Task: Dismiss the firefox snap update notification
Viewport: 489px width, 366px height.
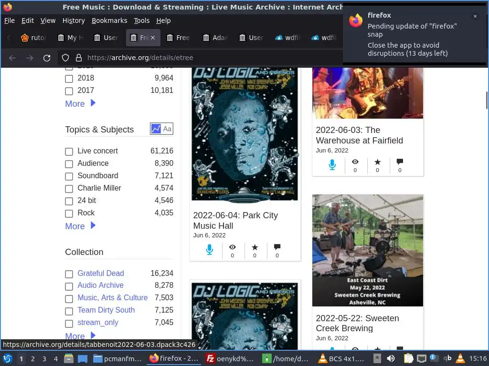Action: pos(475,16)
